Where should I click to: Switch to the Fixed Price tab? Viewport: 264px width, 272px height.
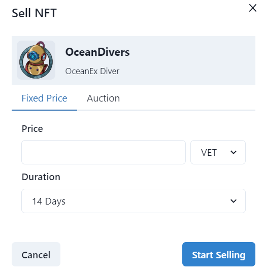(x=44, y=98)
